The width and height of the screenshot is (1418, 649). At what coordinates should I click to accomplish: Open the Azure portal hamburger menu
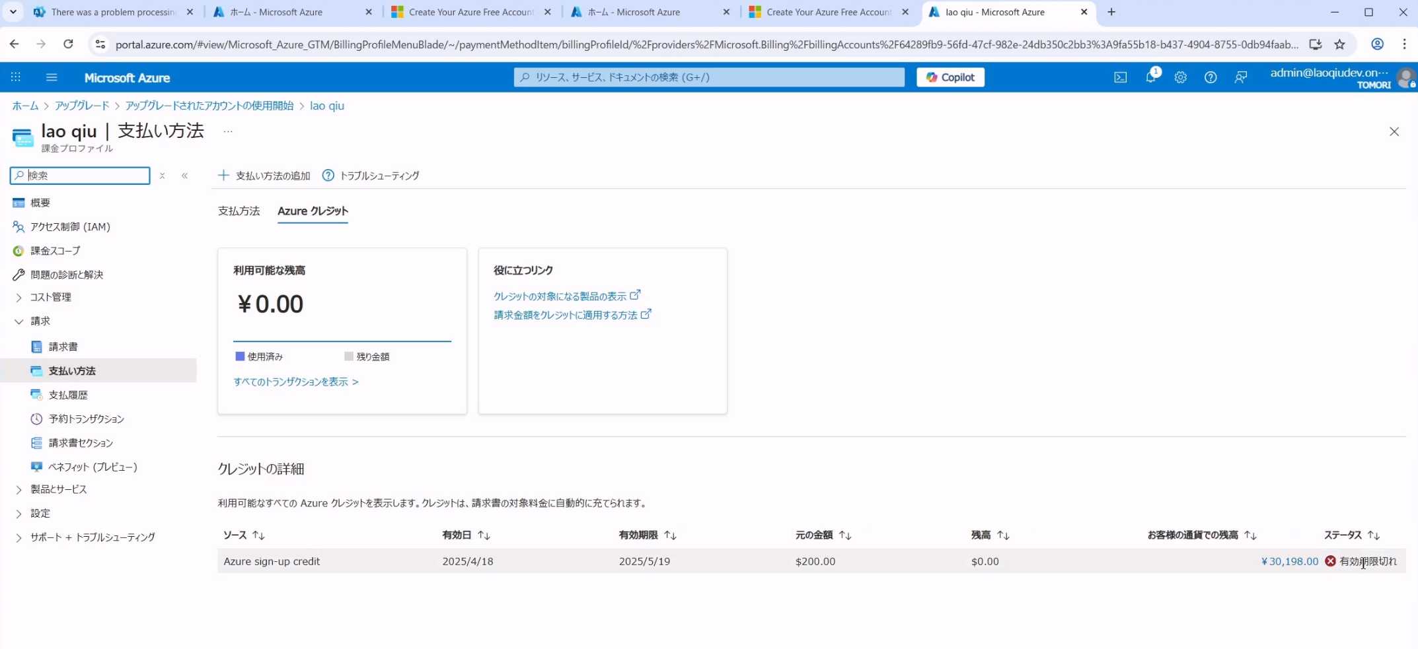pyautogui.click(x=52, y=77)
